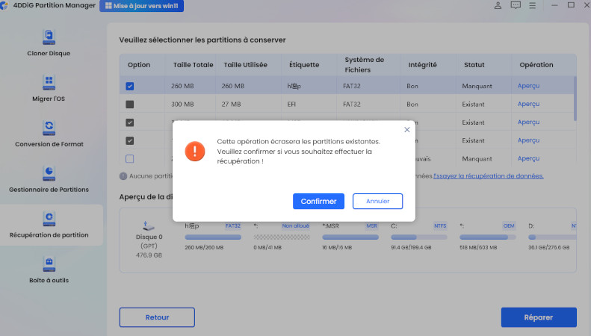Click the Taille Utilisée column header
Image resolution: width=591 pixels, height=336 pixels.
pyautogui.click(x=245, y=65)
